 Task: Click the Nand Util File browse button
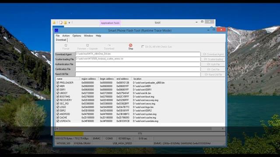tap(213, 75)
